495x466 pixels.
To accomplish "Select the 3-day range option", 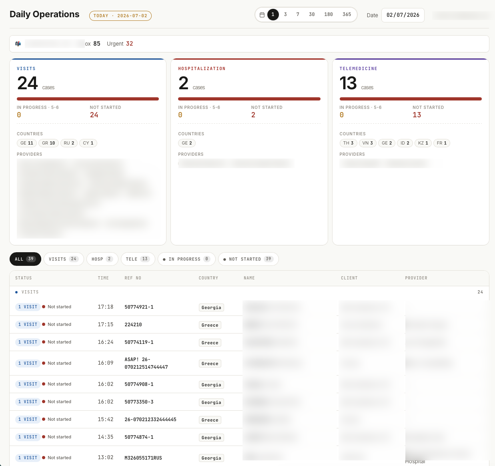I will click(x=285, y=14).
